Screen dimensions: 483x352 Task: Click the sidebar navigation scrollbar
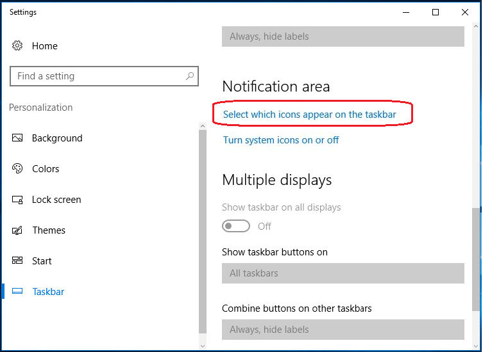203,230
